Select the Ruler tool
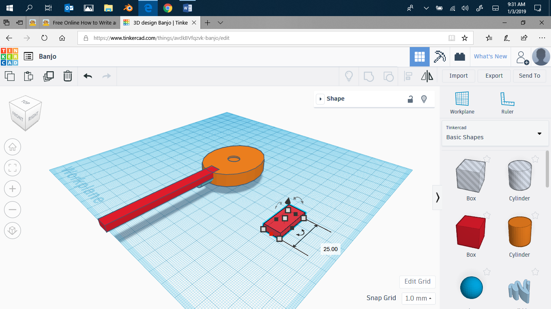Screen dimensions: 551x309 [x=507, y=103]
